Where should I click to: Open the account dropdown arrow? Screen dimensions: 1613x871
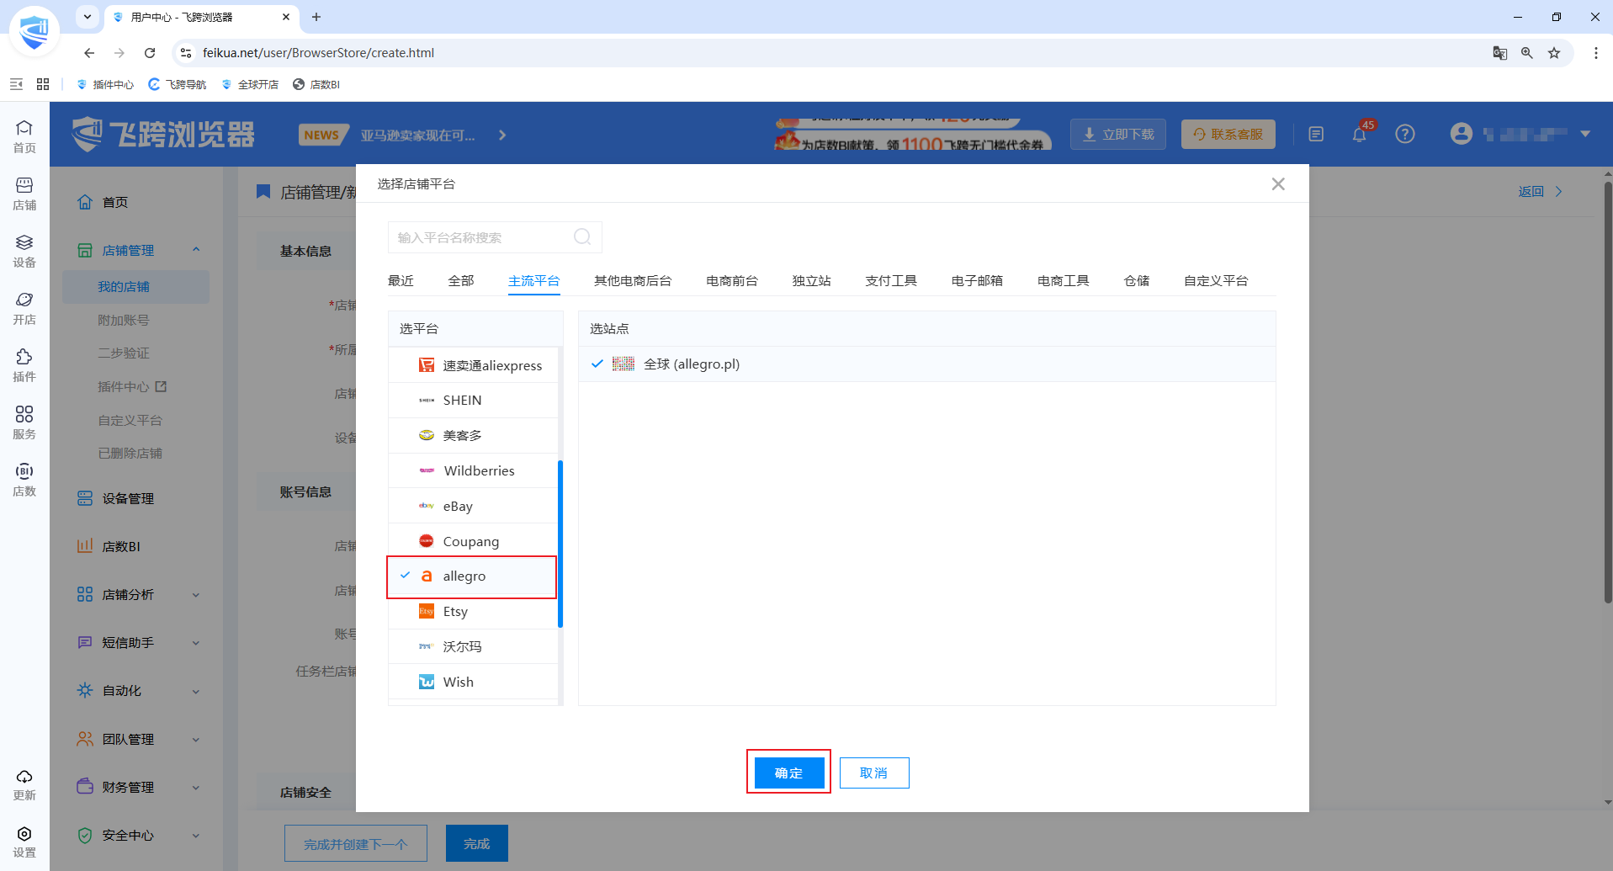click(x=1585, y=134)
